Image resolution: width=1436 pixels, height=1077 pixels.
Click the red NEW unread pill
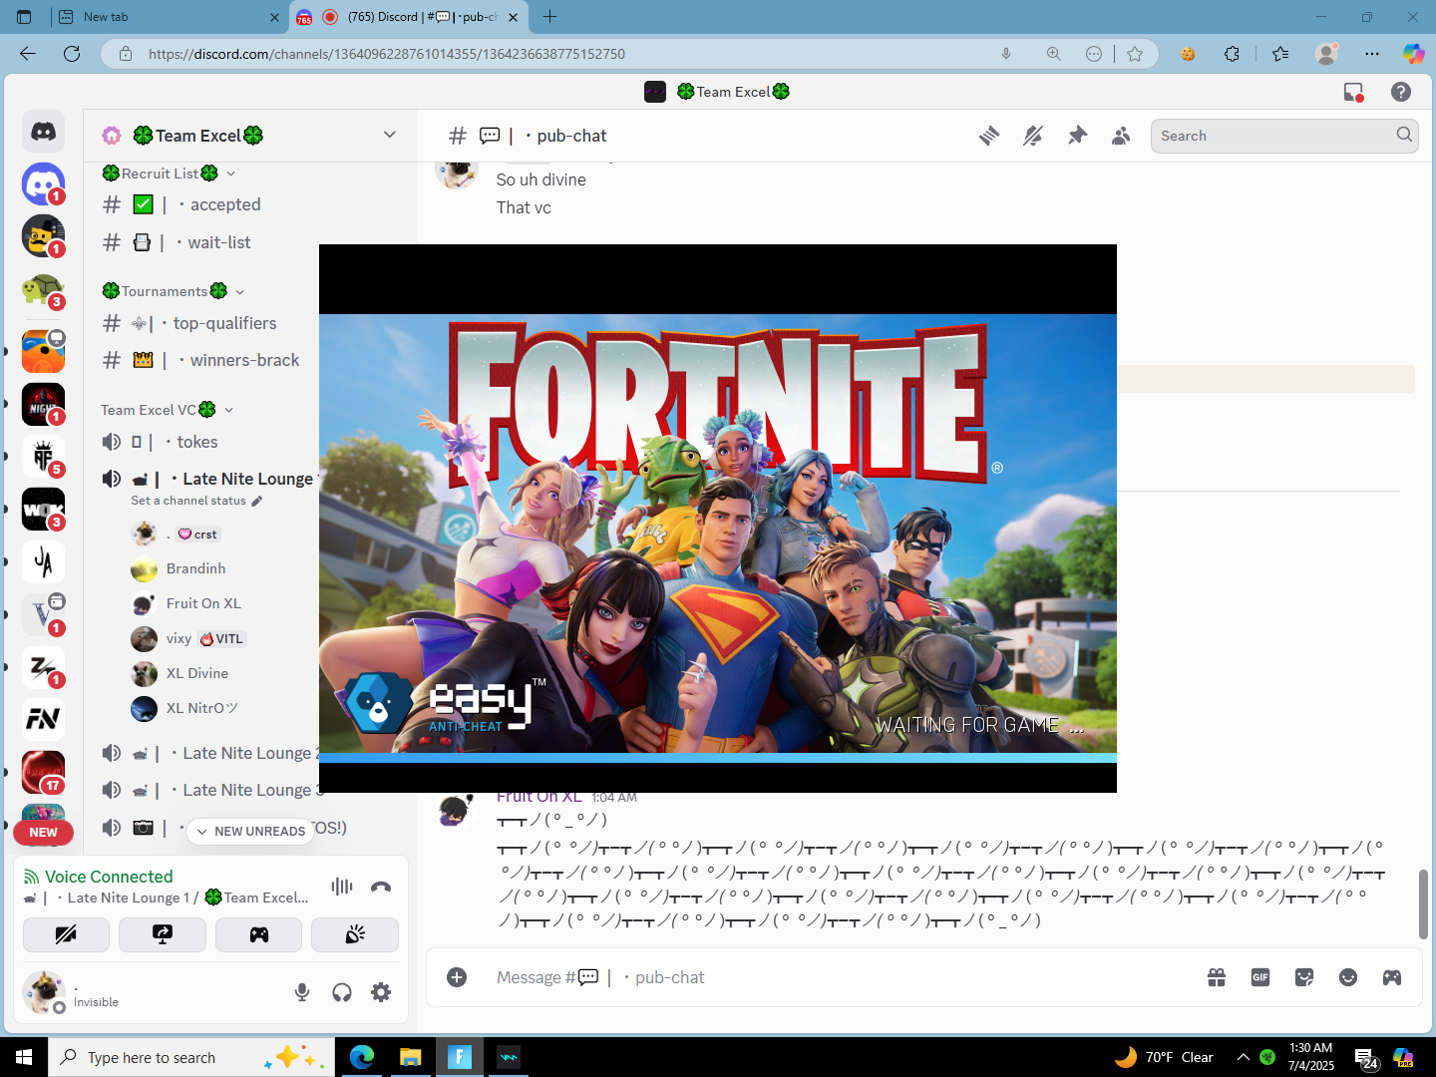(43, 832)
